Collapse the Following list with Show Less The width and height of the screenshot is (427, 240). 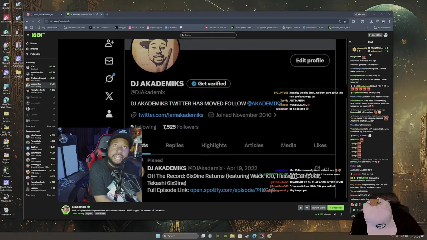click(51, 126)
